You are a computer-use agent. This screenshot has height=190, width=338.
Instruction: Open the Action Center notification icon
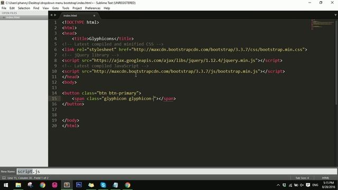click(x=308, y=185)
